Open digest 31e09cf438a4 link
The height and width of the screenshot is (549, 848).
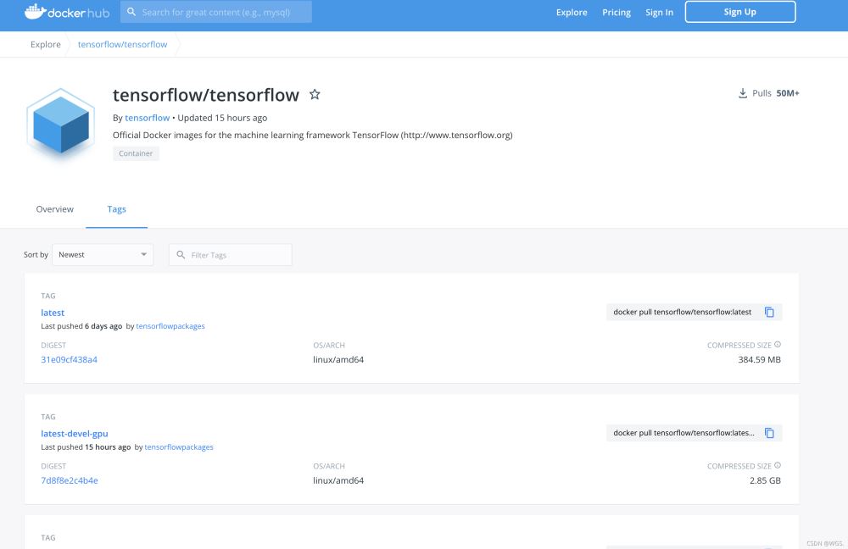click(70, 359)
